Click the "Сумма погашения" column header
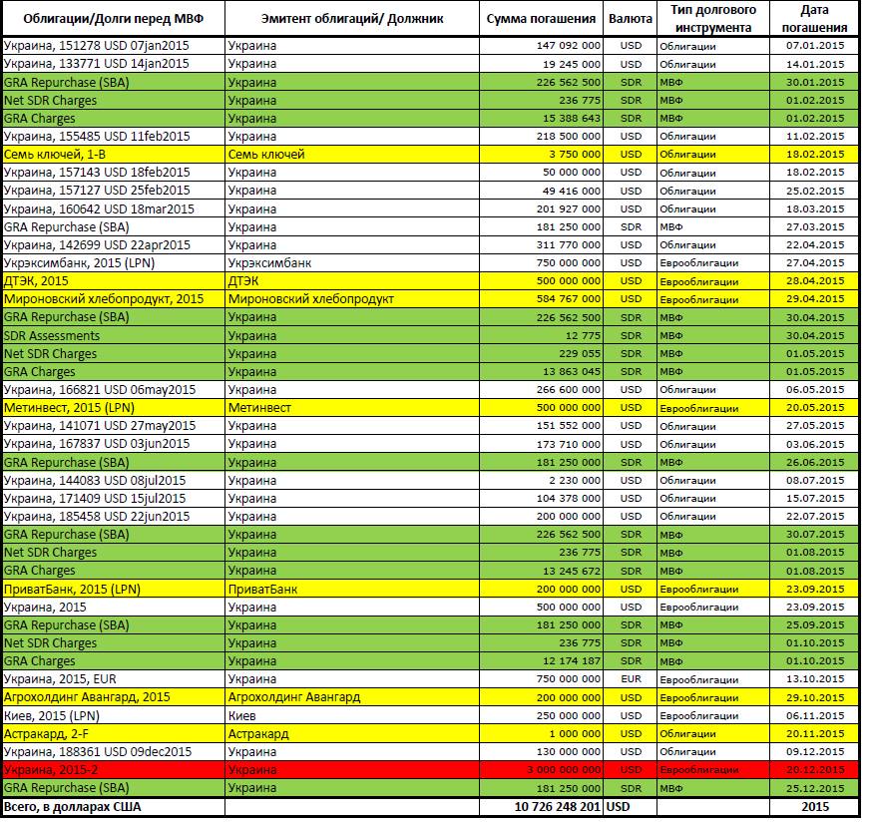Screen dimensions: 871x822 click(542, 20)
